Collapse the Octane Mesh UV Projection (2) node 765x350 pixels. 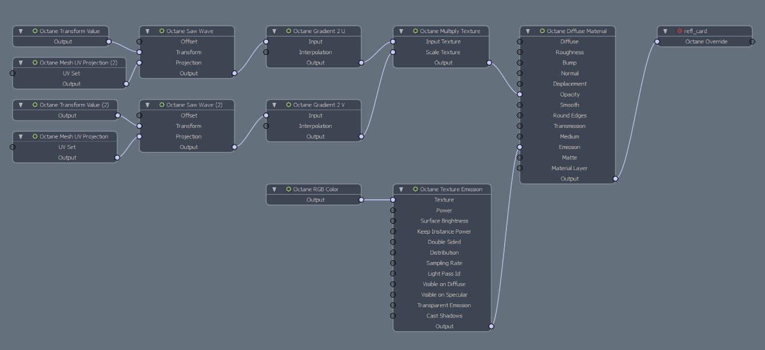coord(21,62)
